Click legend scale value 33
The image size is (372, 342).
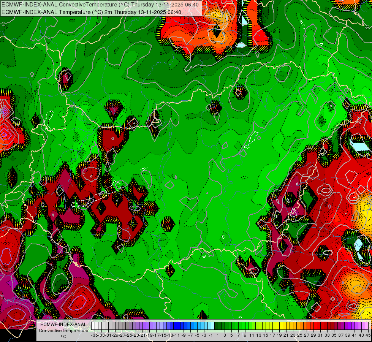[x=327, y=336]
